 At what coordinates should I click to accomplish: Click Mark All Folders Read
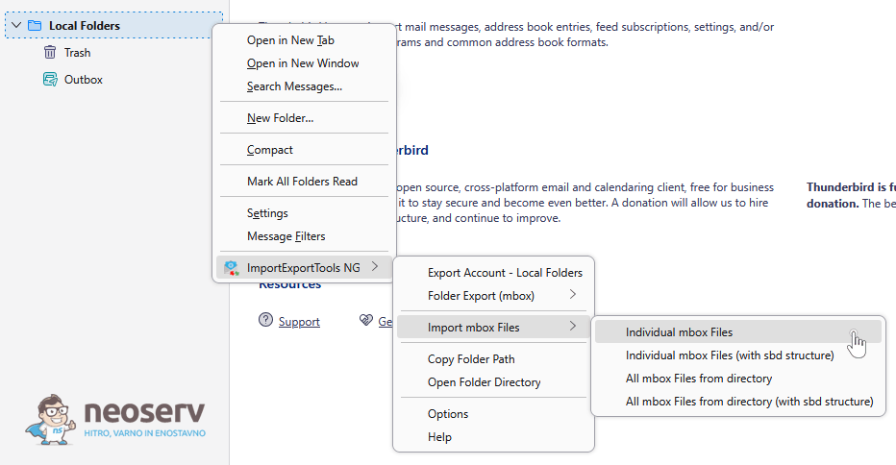click(x=302, y=182)
